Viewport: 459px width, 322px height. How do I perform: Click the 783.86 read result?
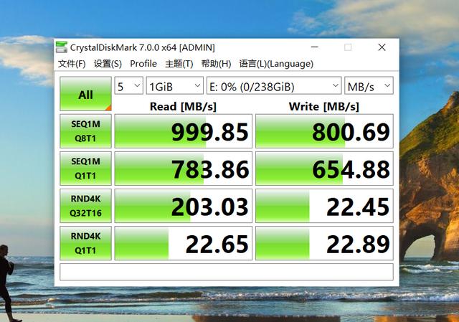[x=184, y=169]
